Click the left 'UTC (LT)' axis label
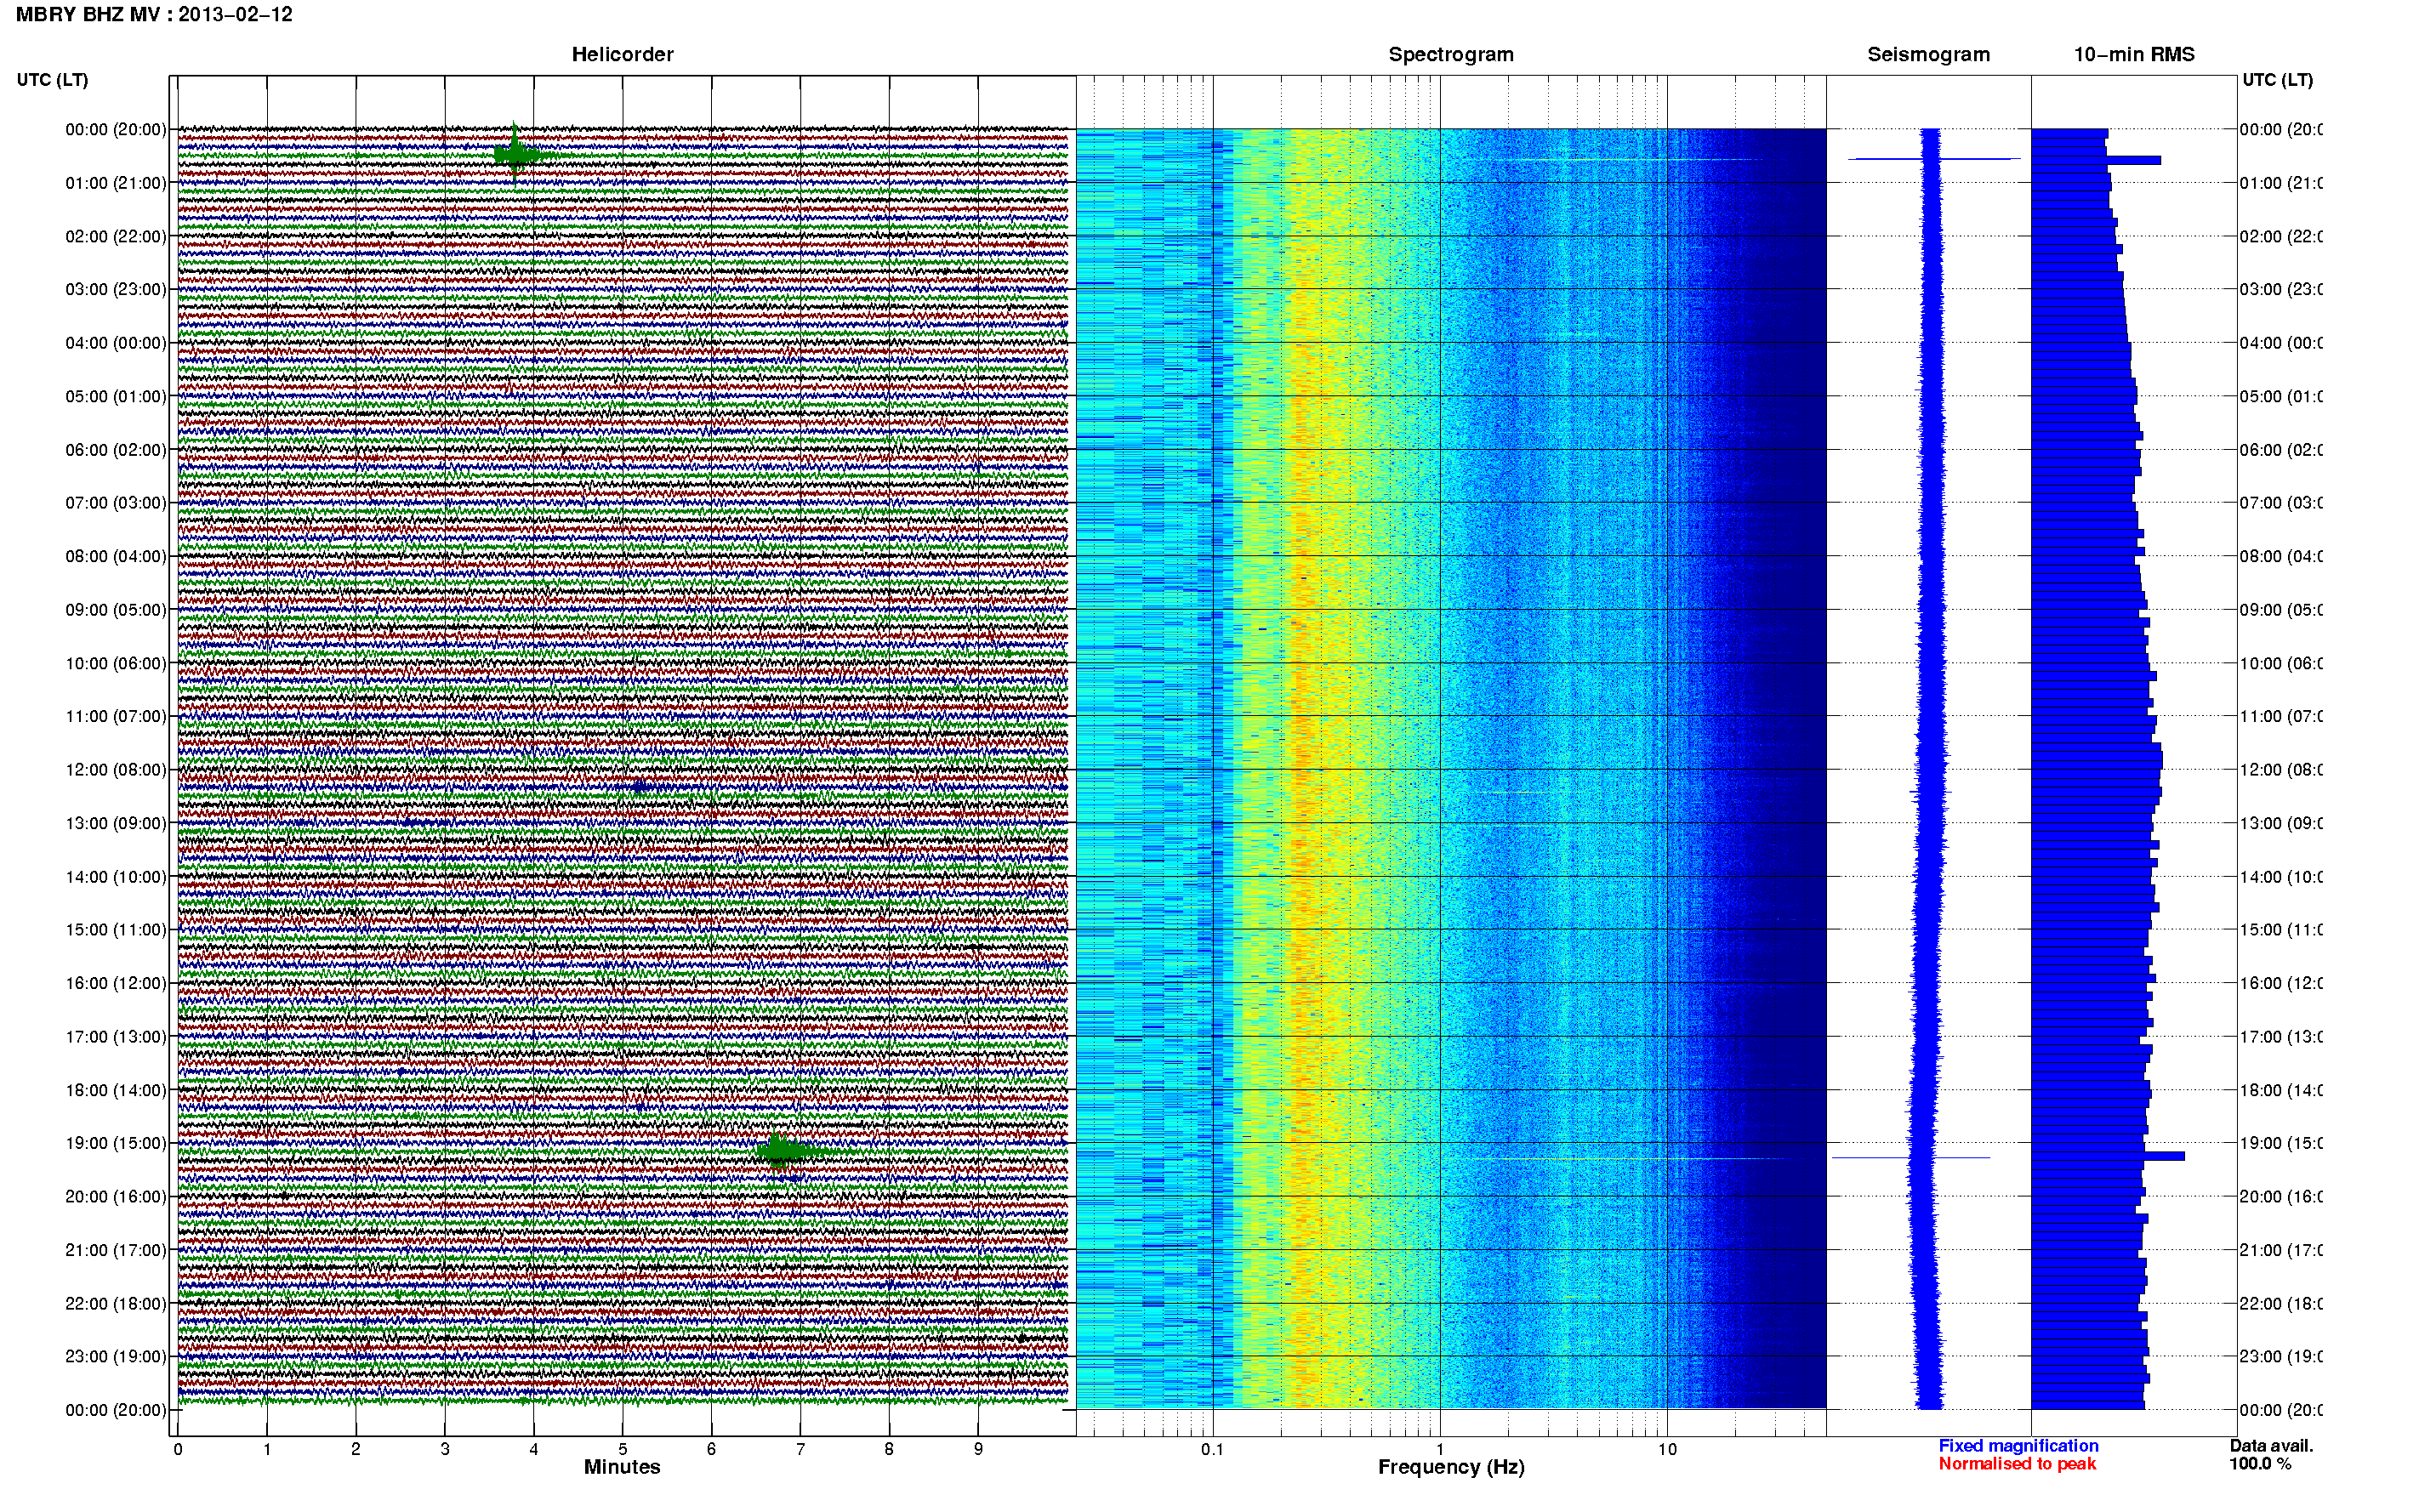Viewport: 2419px width, 1512px height. [52, 80]
